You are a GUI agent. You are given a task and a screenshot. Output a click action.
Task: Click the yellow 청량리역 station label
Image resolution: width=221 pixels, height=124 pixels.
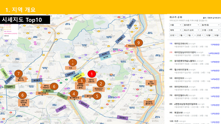(x=79, y=77)
